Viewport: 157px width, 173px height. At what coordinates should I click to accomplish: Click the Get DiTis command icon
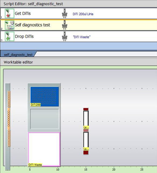click(x=9, y=13)
